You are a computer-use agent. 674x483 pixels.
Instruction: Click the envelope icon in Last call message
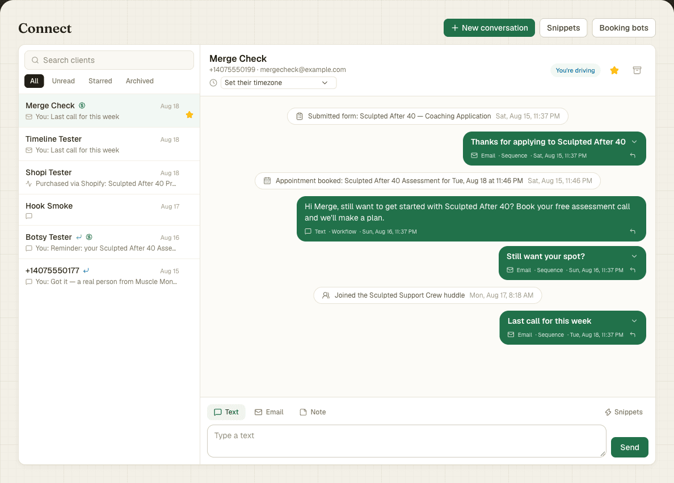click(x=511, y=335)
